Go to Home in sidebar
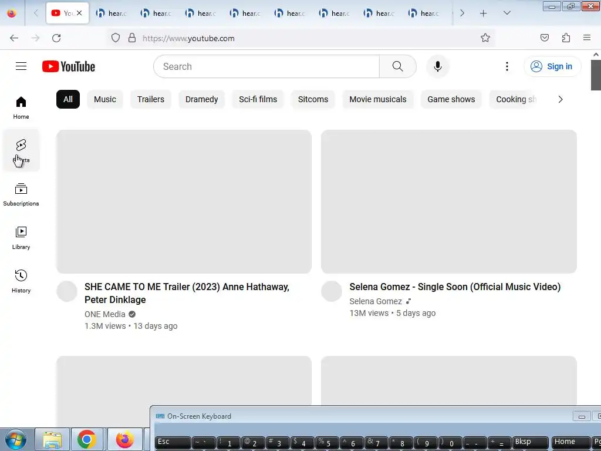Image resolution: width=601 pixels, height=451 pixels. (21, 107)
